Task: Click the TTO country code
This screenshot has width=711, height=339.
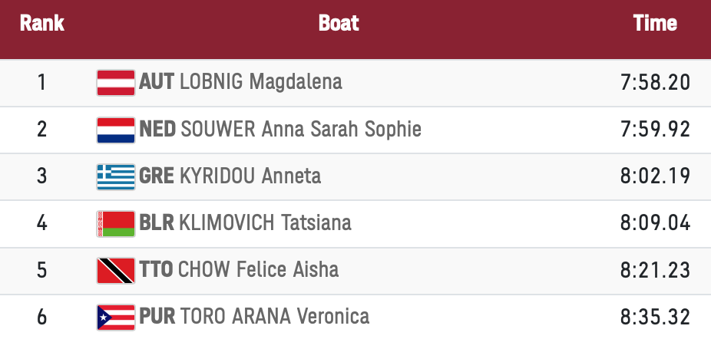Action: [x=157, y=270]
